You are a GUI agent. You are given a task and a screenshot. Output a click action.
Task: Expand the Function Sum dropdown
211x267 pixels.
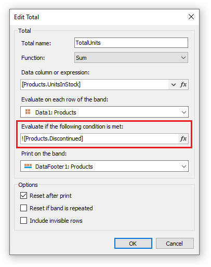click(131, 58)
